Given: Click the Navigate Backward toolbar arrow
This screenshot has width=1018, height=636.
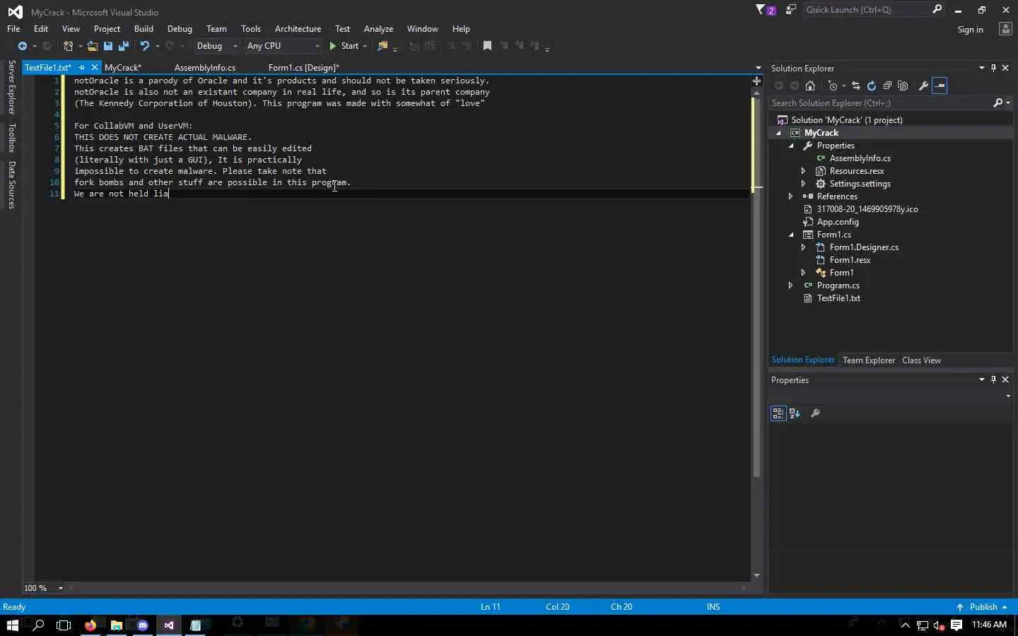Looking at the screenshot, I should 23,46.
